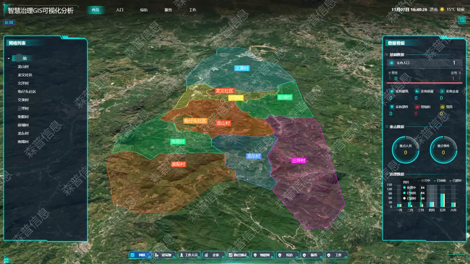This screenshot has height=264, width=470.
Task: Click the 龙文社区 map label
Action: click(x=224, y=91)
